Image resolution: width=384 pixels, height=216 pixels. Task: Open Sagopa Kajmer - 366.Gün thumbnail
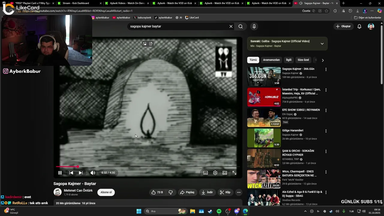264,76
